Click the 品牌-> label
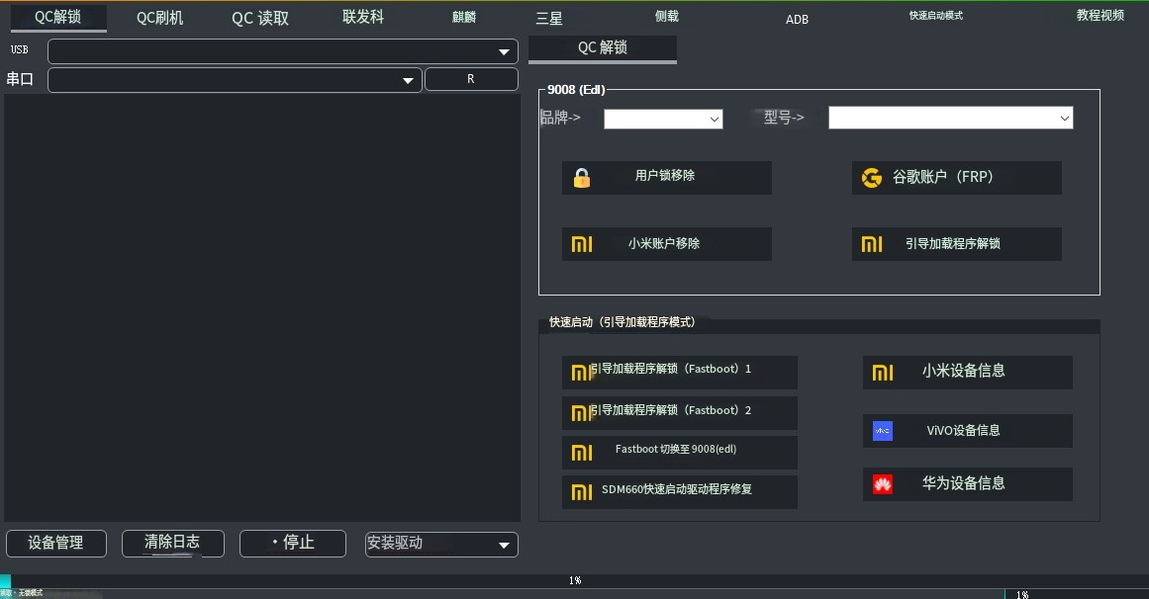 point(560,118)
